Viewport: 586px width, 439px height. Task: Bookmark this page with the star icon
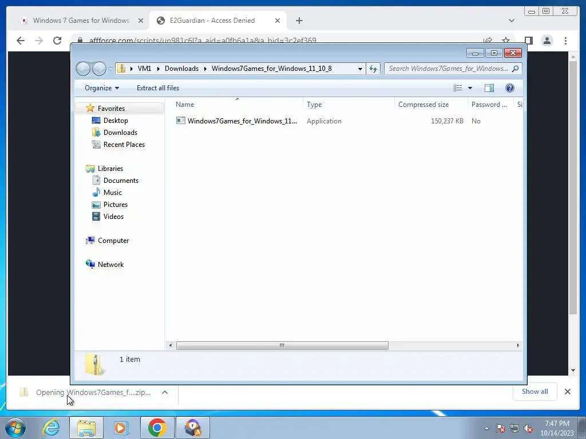[x=506, y=41]
